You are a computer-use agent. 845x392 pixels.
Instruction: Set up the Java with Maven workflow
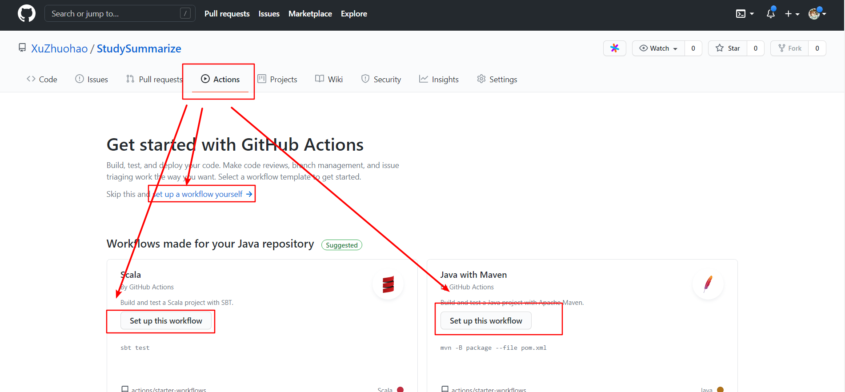486,321
